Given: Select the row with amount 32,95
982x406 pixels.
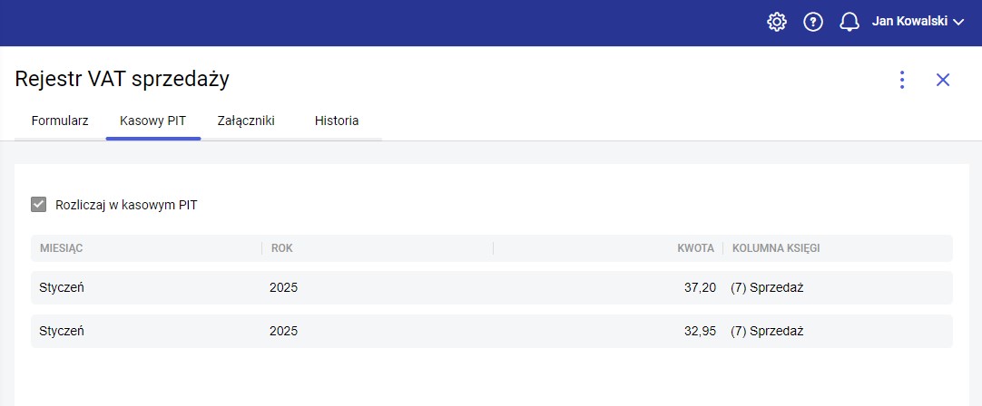Looking at the screenshot, I should [x=491, y=331].
